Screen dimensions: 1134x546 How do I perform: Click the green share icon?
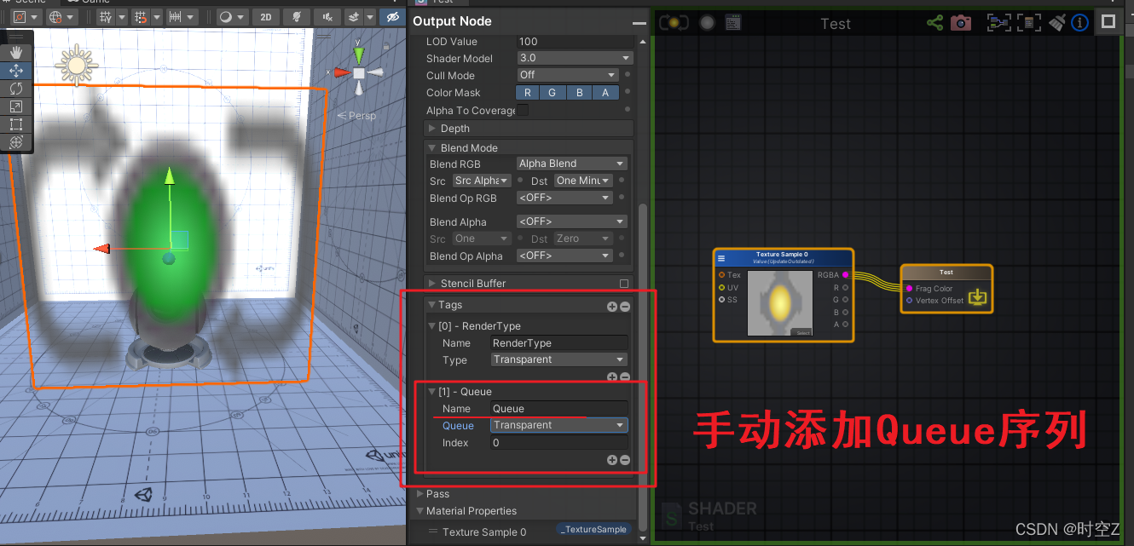pos(935,23)
